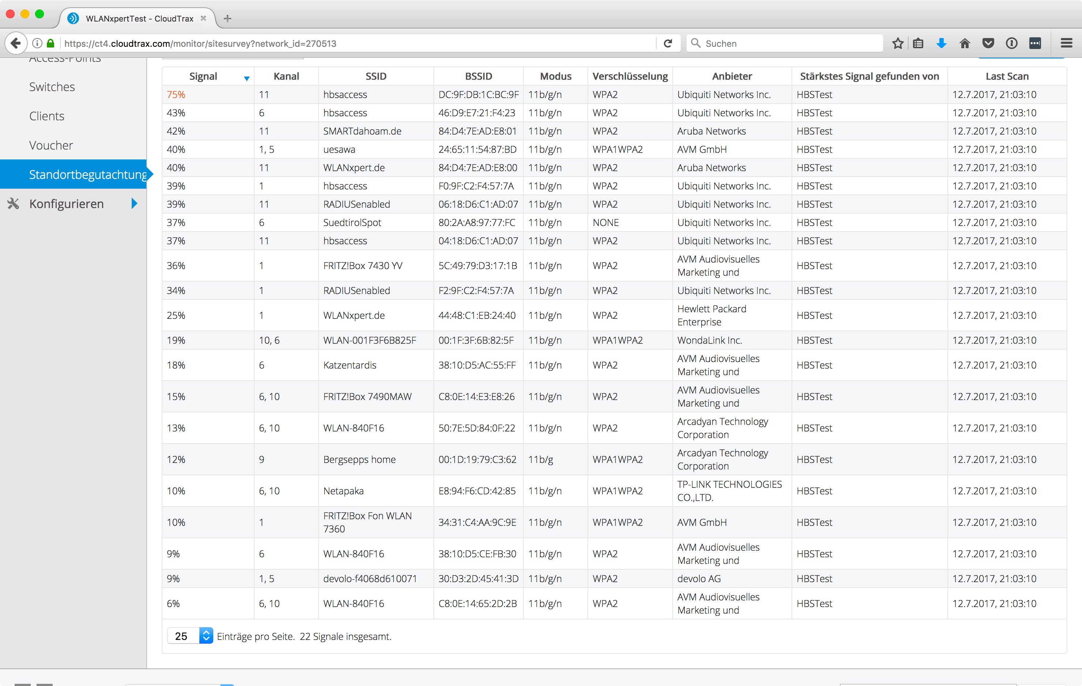Image resolution: width=1082 pixels, height=686 pixels.
Task: Sort by the Anbieter column header
Action: coord(732,76)
